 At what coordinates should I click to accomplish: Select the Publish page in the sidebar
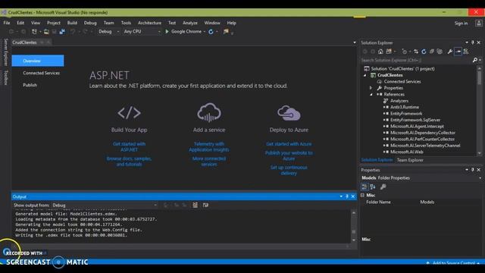click(x=30, y=85)
